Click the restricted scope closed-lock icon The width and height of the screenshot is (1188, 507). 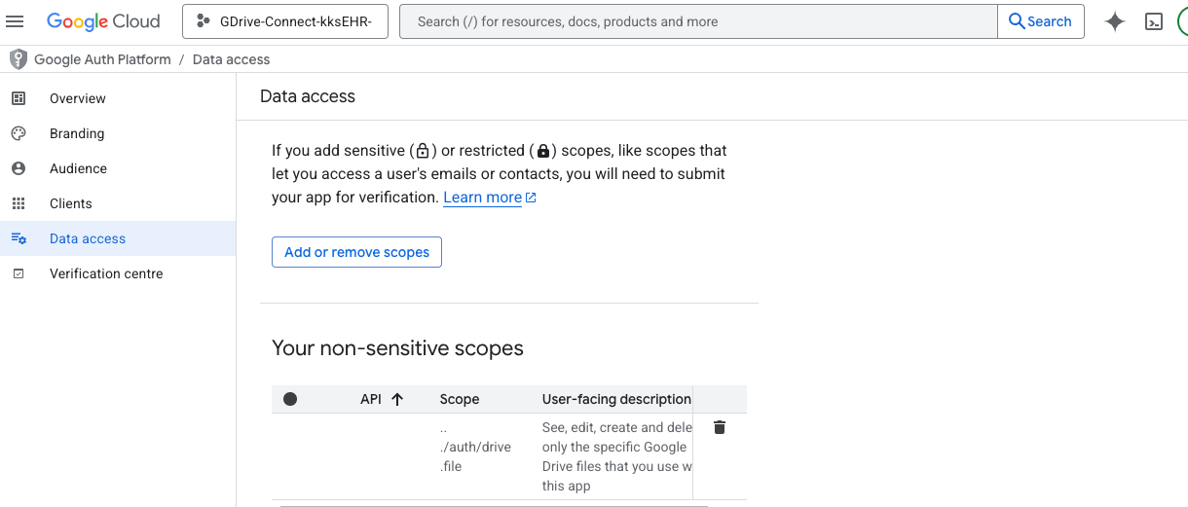(x=543, y=151)
